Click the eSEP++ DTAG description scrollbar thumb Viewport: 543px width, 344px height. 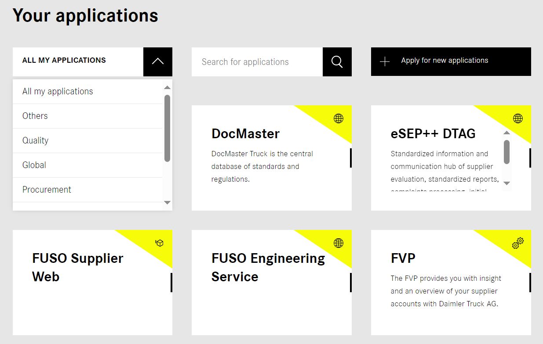tap(507, 152)
